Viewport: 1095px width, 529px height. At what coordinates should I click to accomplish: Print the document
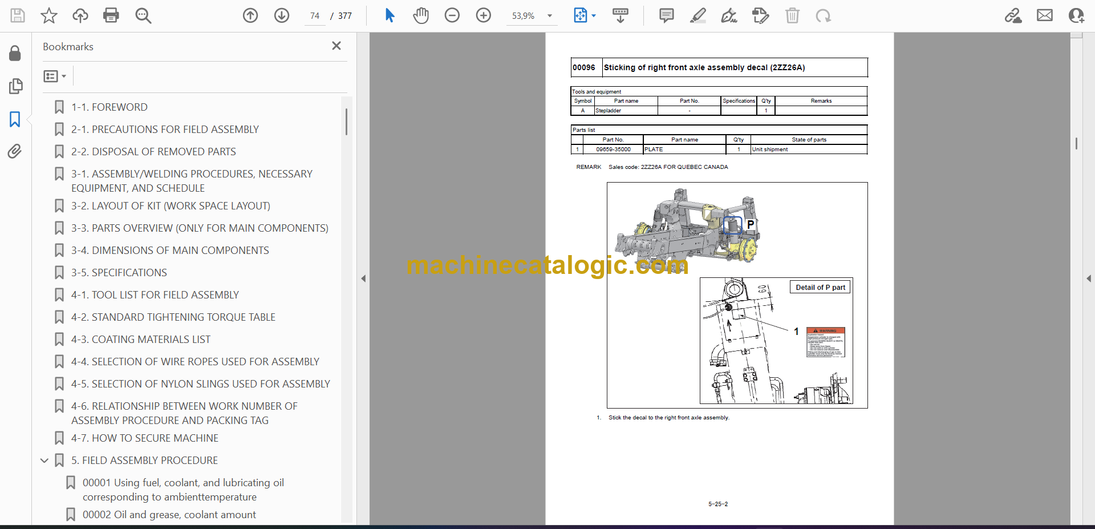[x=111, y=15]
